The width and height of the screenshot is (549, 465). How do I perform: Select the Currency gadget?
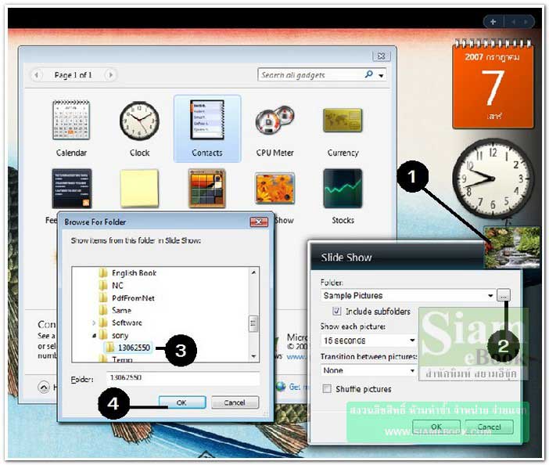click(x=343, y=121)
